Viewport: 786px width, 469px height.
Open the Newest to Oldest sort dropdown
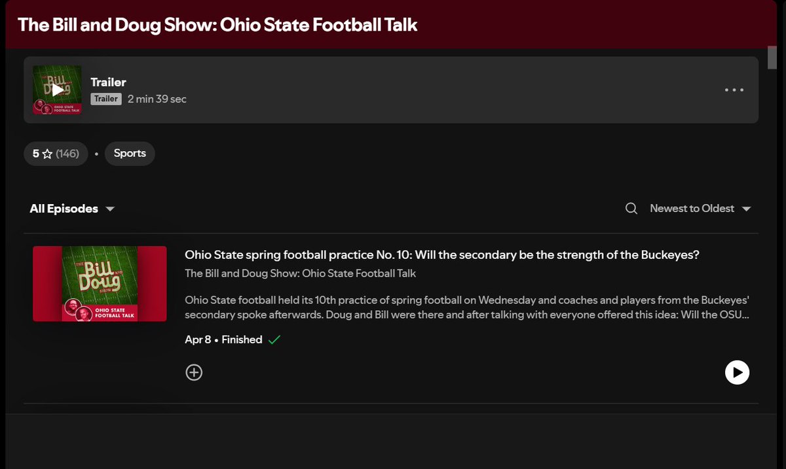point(700,209)
